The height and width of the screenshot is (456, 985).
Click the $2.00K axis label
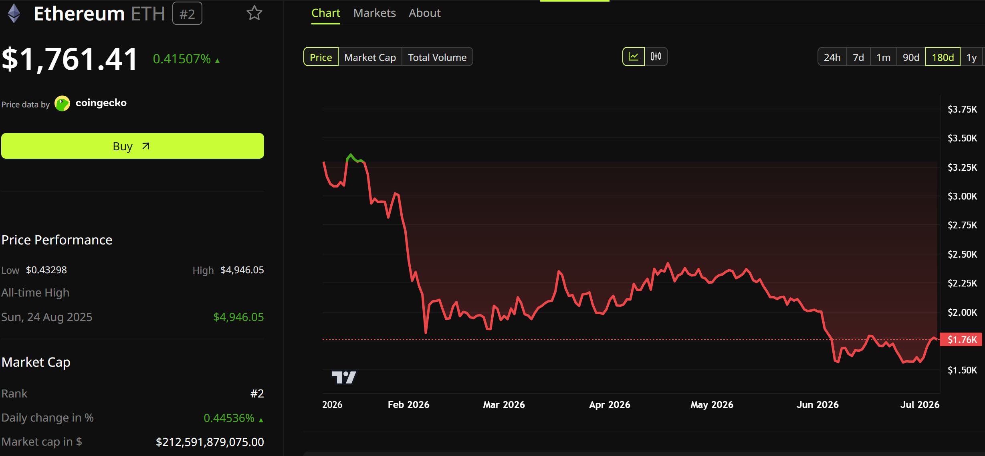click(x=962, y=313)
